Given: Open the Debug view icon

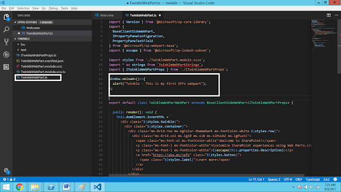Looking at the screenshot, I should click(6, 54).
